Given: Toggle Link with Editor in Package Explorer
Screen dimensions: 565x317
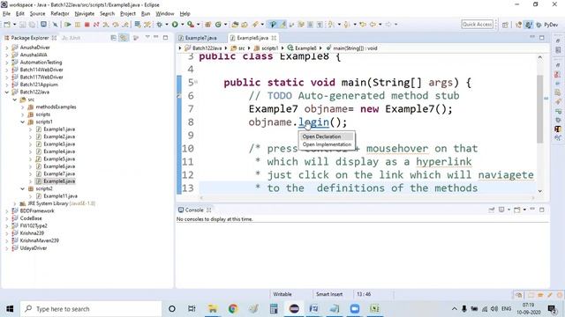Looking at the screenshot, I should (x=124, y=38).
